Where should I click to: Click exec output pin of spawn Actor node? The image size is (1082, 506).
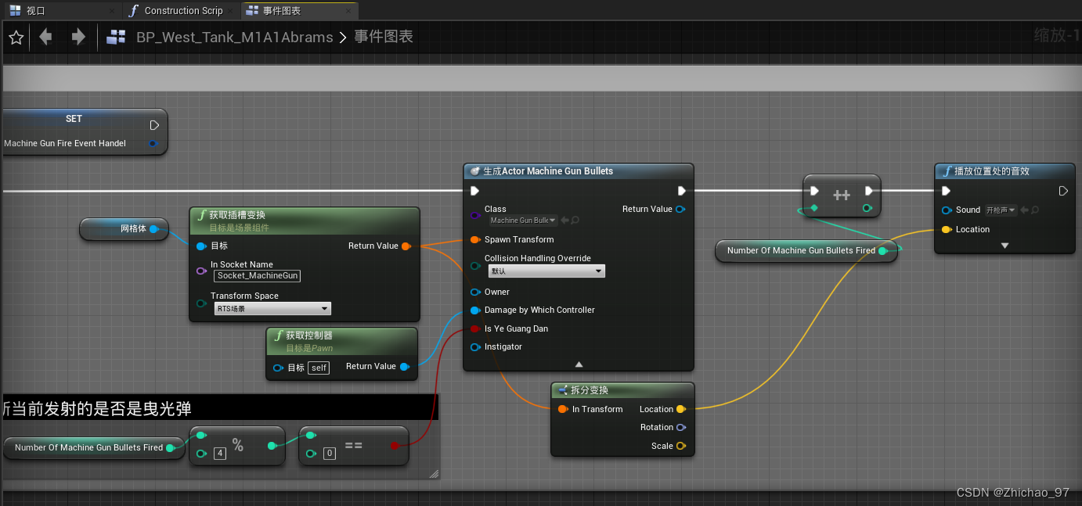tap(682, 191)
